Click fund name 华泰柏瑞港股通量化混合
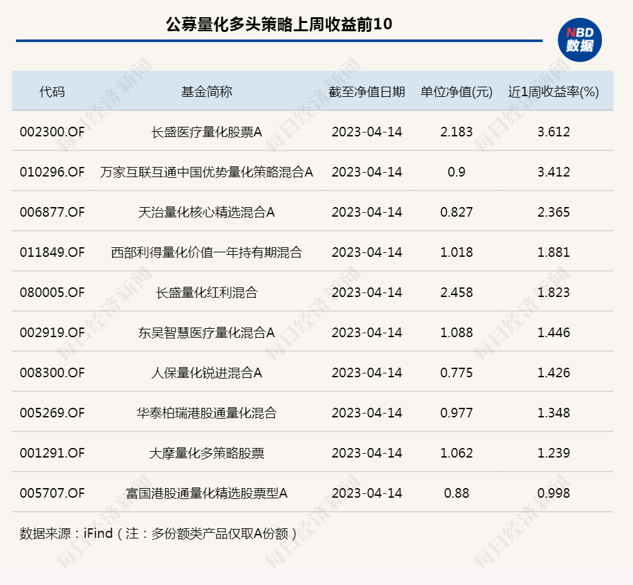The height and width of the screenshot is (585, 633). 206,413
